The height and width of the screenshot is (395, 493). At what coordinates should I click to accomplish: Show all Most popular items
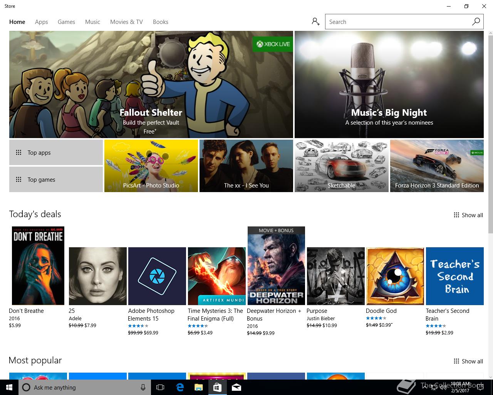point(468,361)
